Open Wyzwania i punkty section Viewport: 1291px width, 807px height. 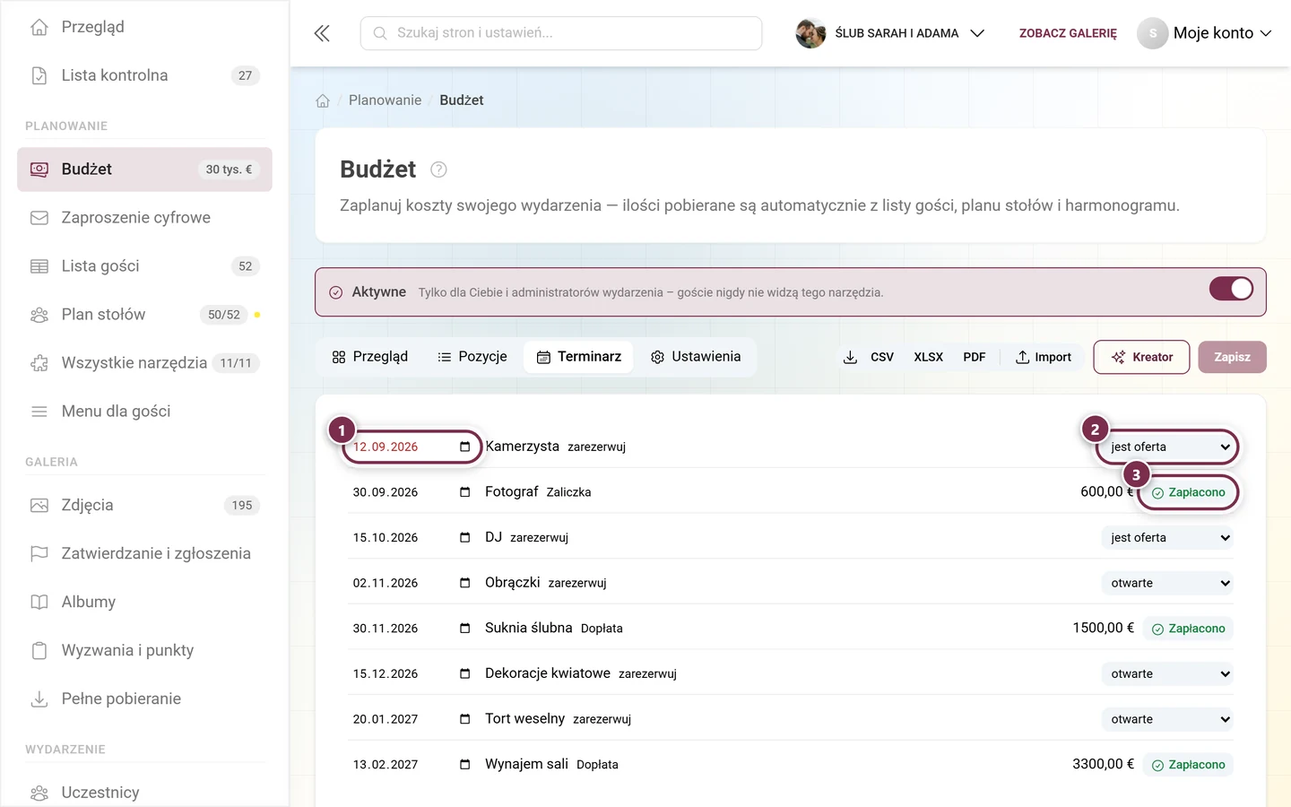[144, 650]
